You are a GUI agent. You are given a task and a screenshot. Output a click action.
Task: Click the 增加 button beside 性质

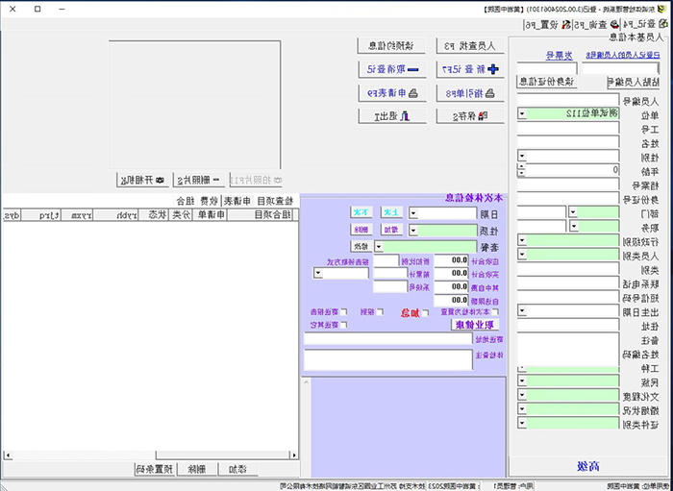click(392, 230)
